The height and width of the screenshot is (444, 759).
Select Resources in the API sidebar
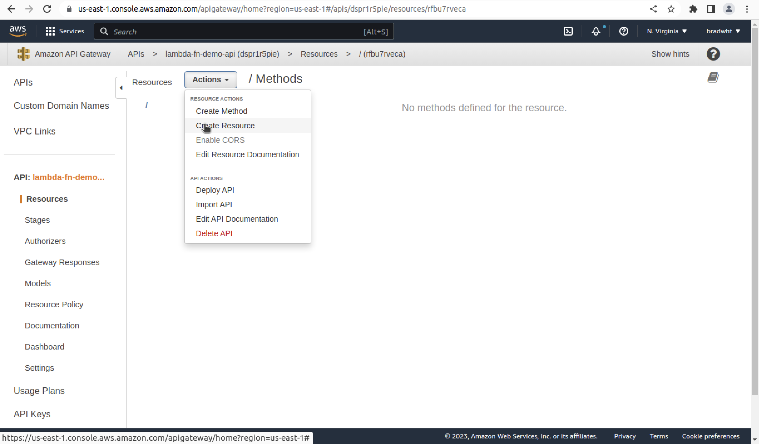(47, 199)
